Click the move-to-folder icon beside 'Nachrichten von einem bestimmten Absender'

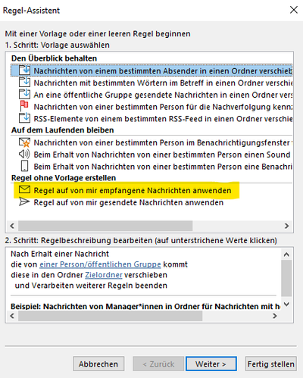click(24, 70)
